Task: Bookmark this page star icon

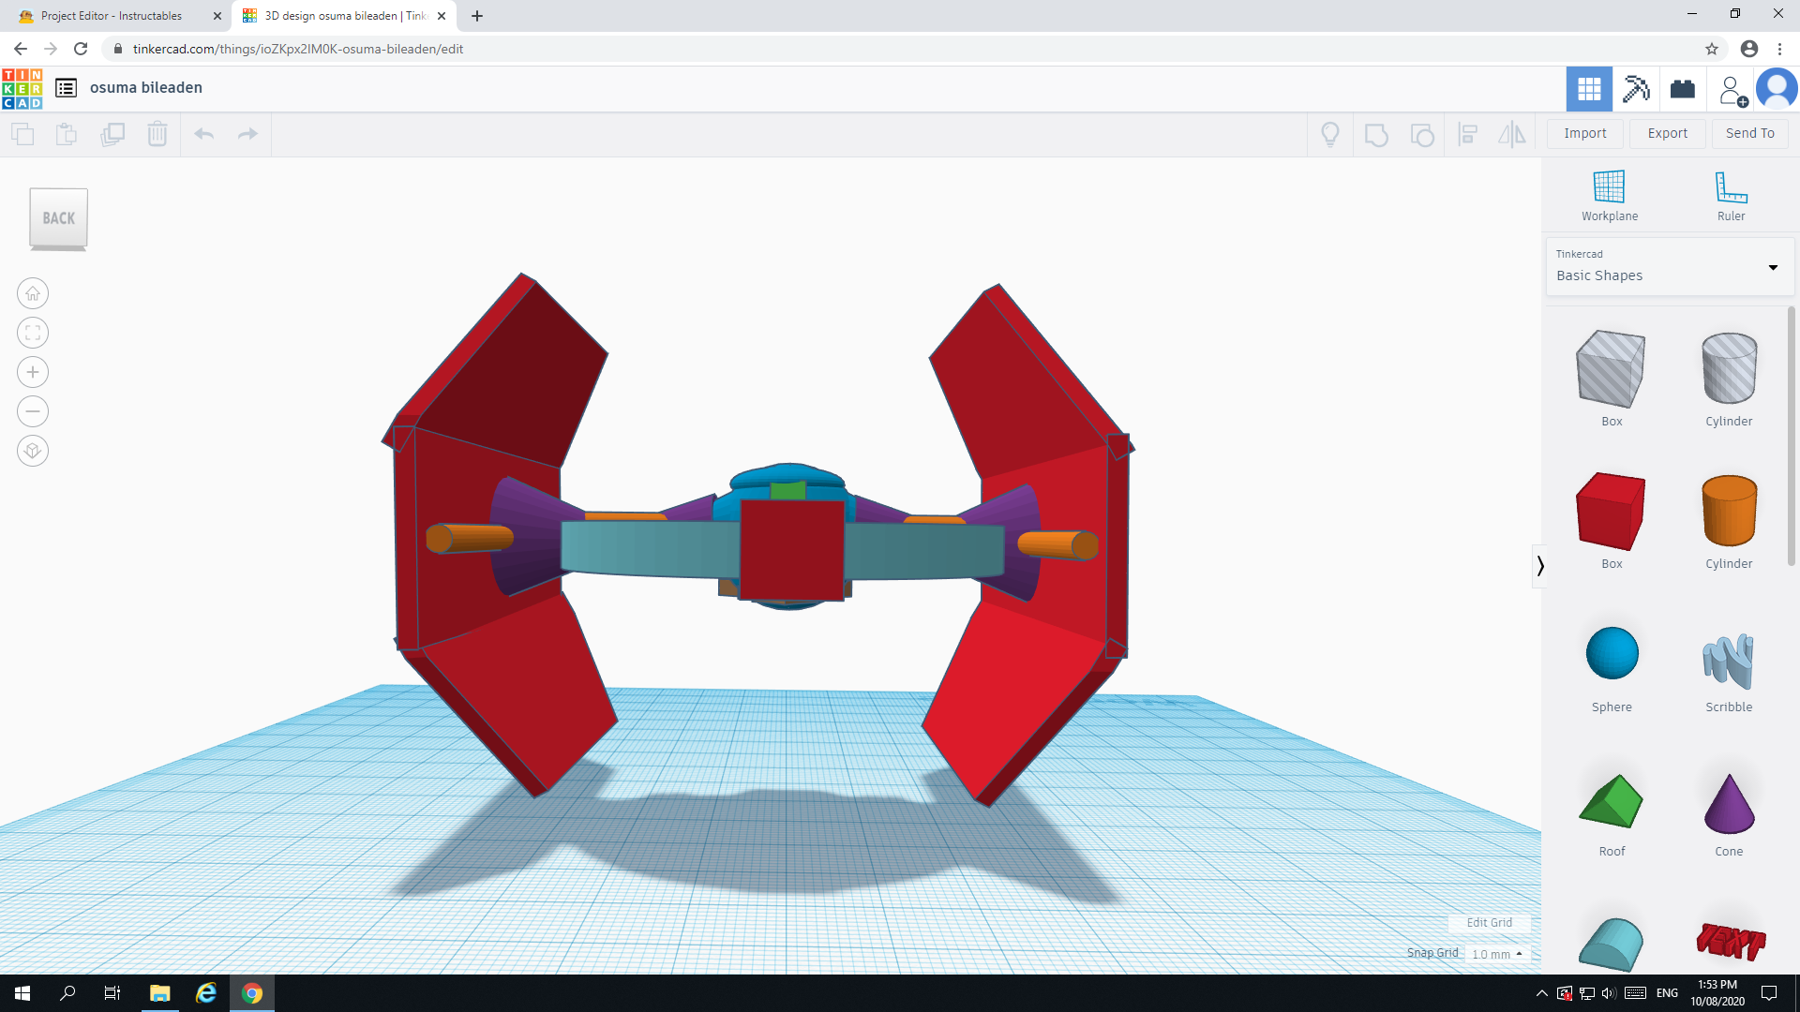Action: click(1712, 49)
